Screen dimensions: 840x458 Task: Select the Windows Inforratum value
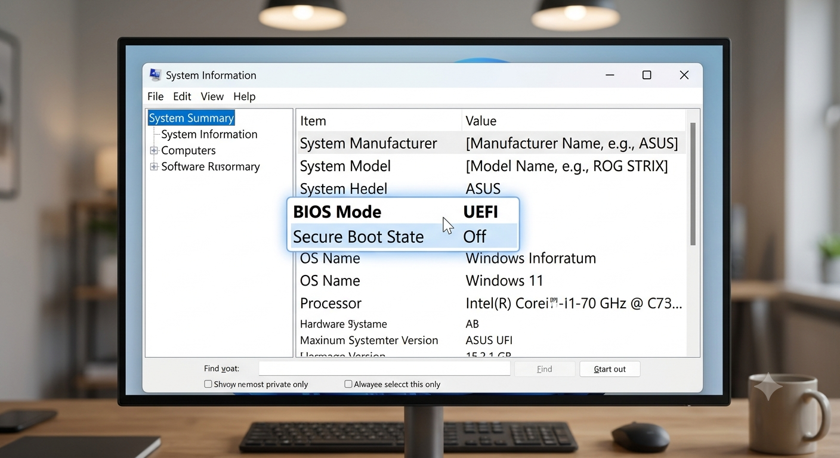pos(530,258)
